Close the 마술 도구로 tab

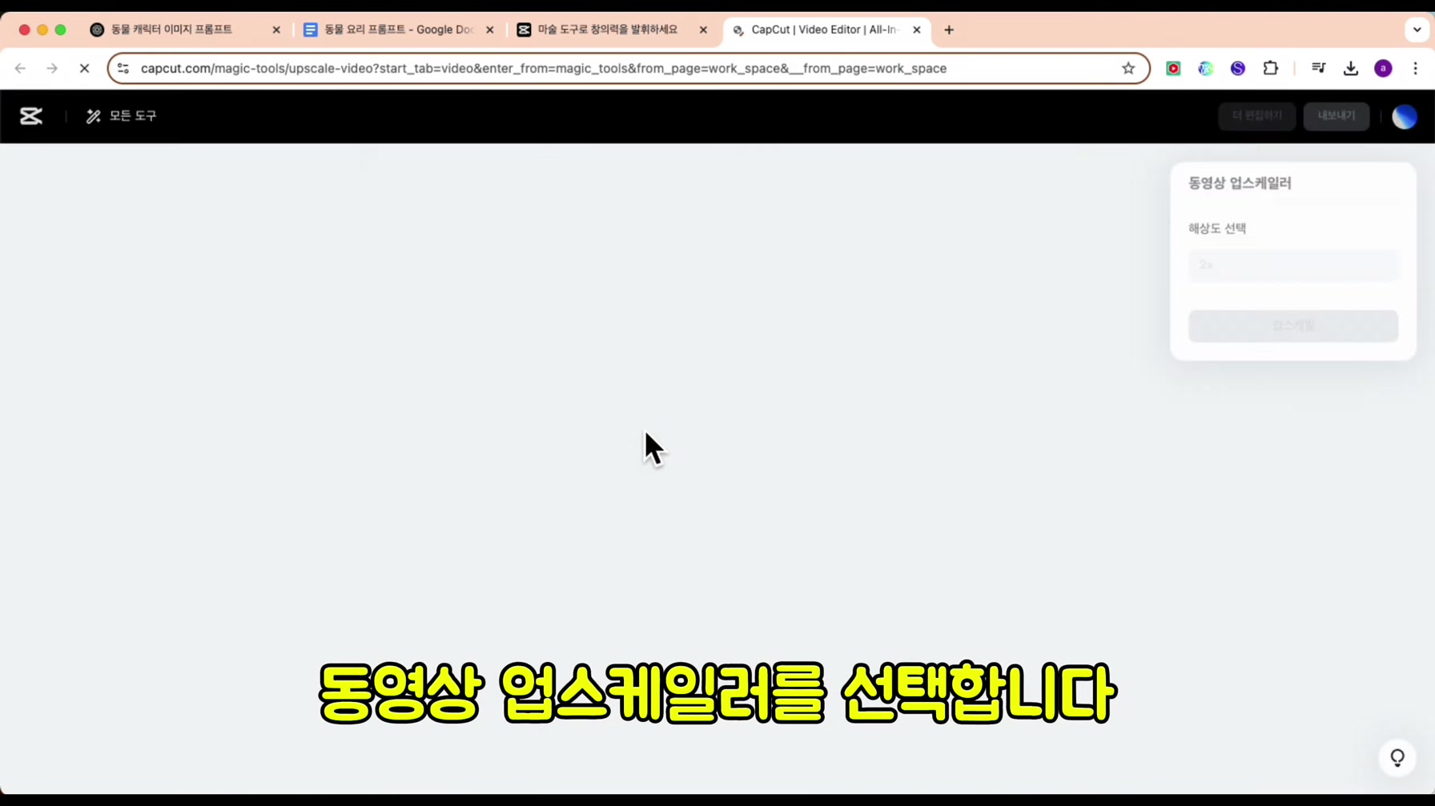703,30
